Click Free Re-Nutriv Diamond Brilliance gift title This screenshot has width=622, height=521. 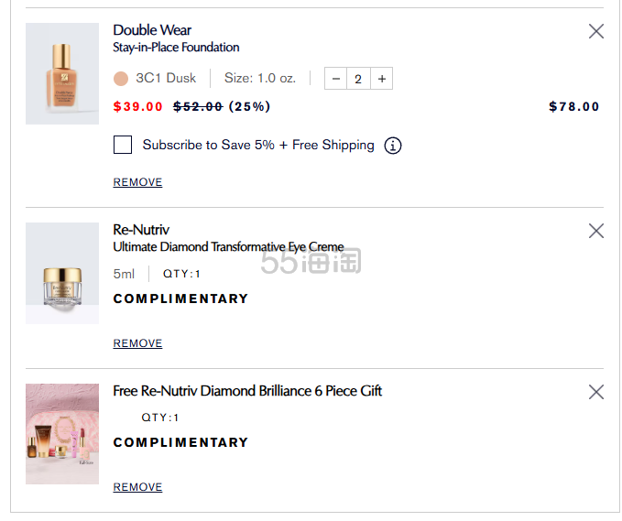[247, 391]
